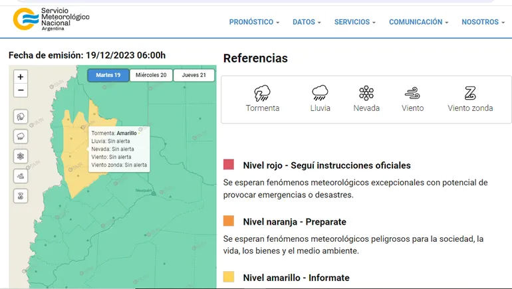Open the DATOS dropdown menu
Screen dimensions: 512x289
[x=307, y=22]
